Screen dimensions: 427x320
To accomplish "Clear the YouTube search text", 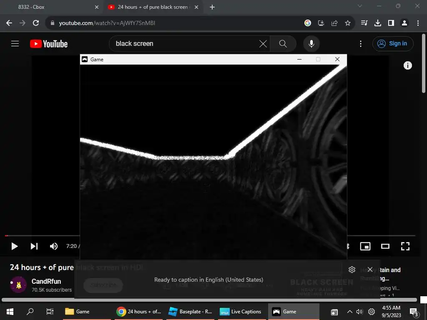I will coord(263,43).
